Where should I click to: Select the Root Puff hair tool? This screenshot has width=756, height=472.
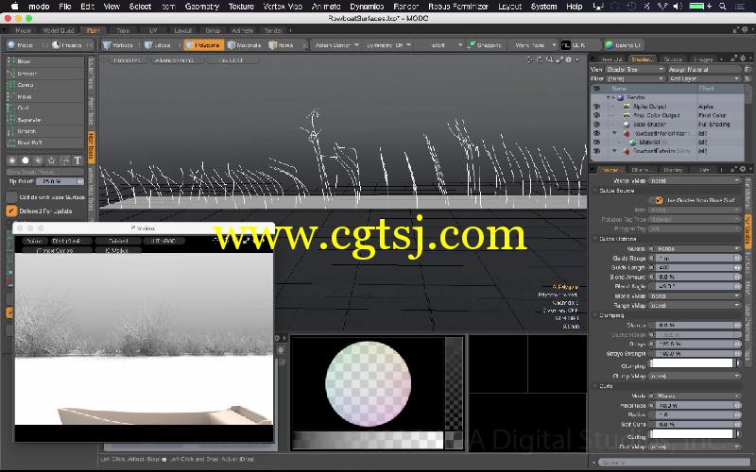(44, 143)
